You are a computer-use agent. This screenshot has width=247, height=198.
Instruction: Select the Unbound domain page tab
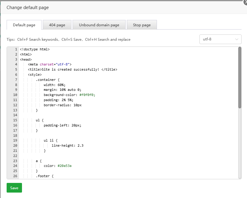(x=99, y=25)
